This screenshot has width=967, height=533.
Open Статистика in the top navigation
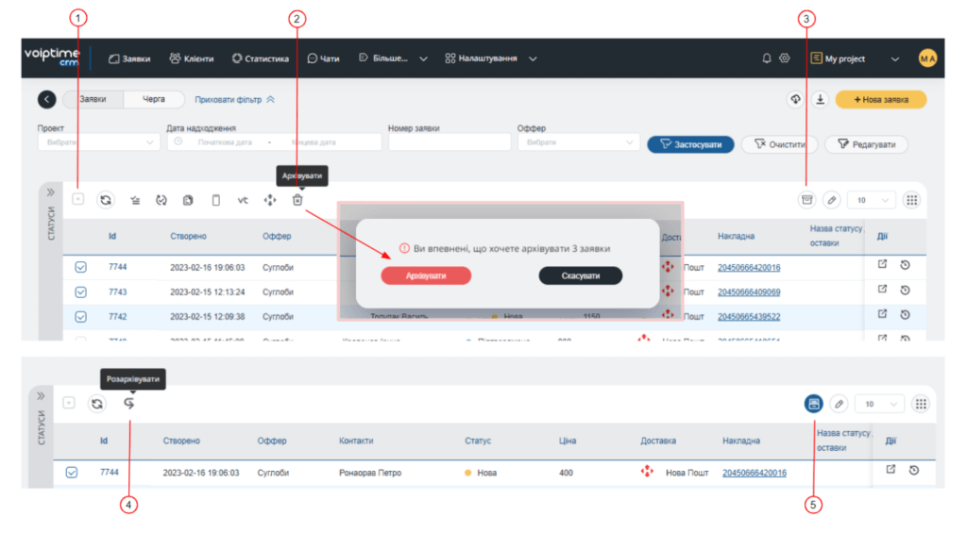coord(261,58)
